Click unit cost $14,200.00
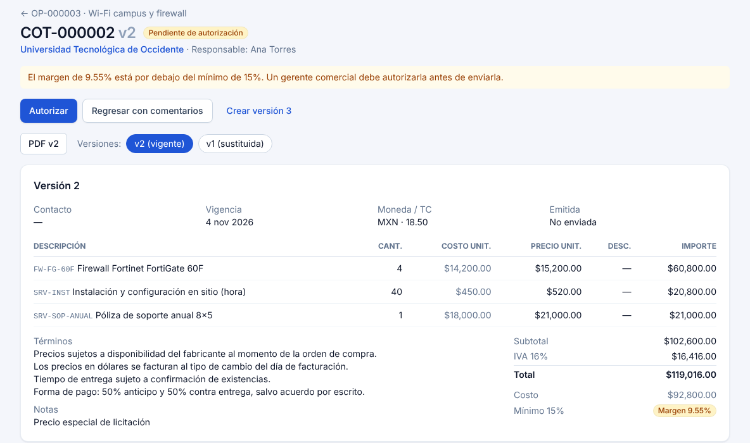This screenshot has height=443, width=750. [467, 268]
